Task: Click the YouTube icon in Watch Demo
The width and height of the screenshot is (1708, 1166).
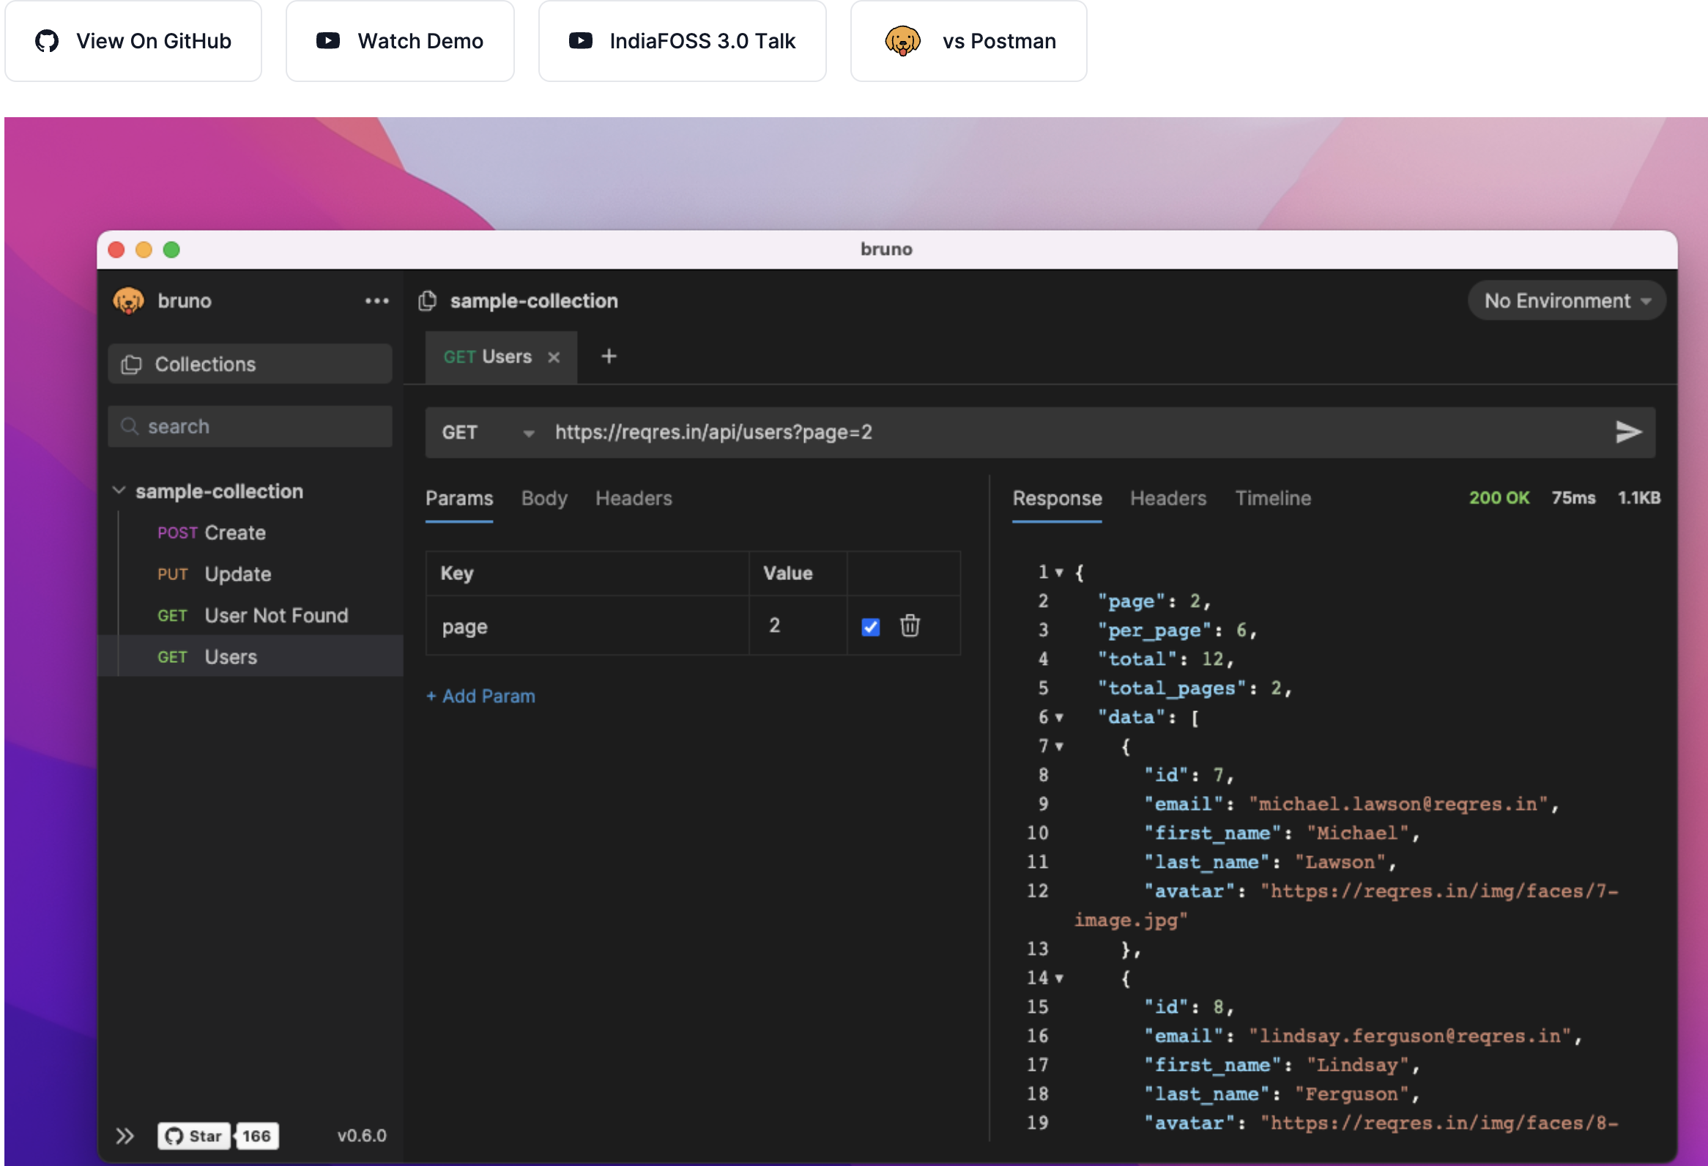Action: tap(328, 40)
